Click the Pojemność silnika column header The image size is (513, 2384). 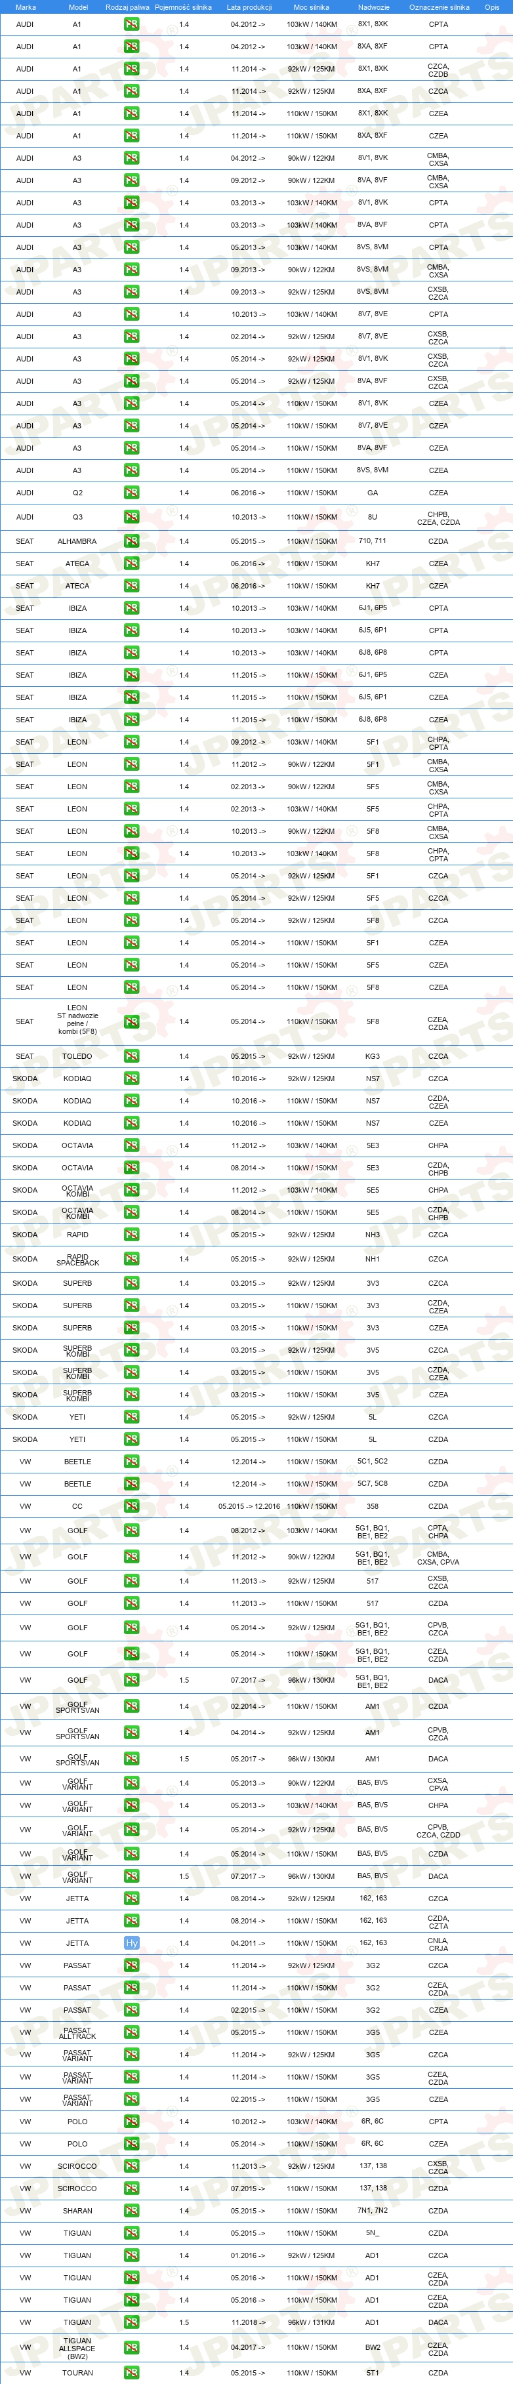[183, 7]
